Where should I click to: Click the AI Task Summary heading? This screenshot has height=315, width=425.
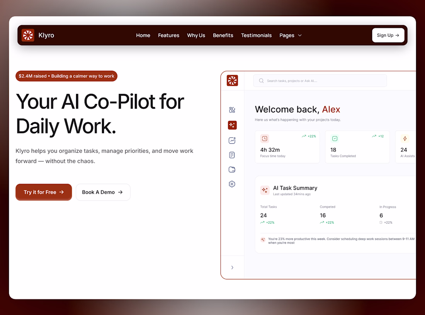pyautogui.click(x=295, y=188)
